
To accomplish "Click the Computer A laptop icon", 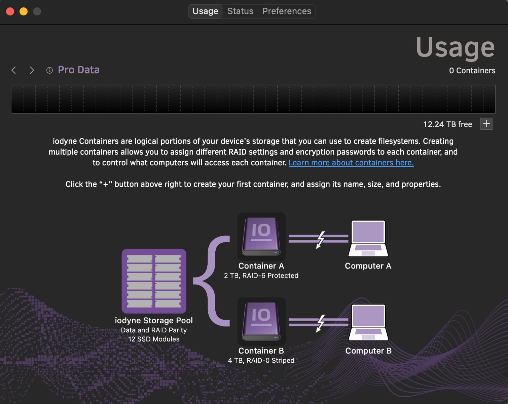I will pos(368,238).
